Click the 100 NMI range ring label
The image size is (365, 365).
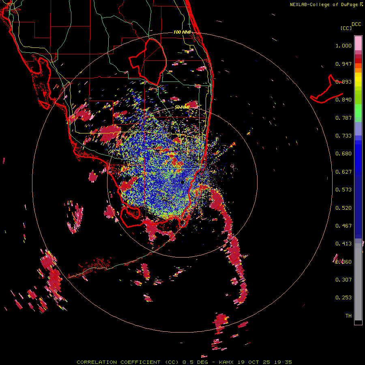click(182, 32)
